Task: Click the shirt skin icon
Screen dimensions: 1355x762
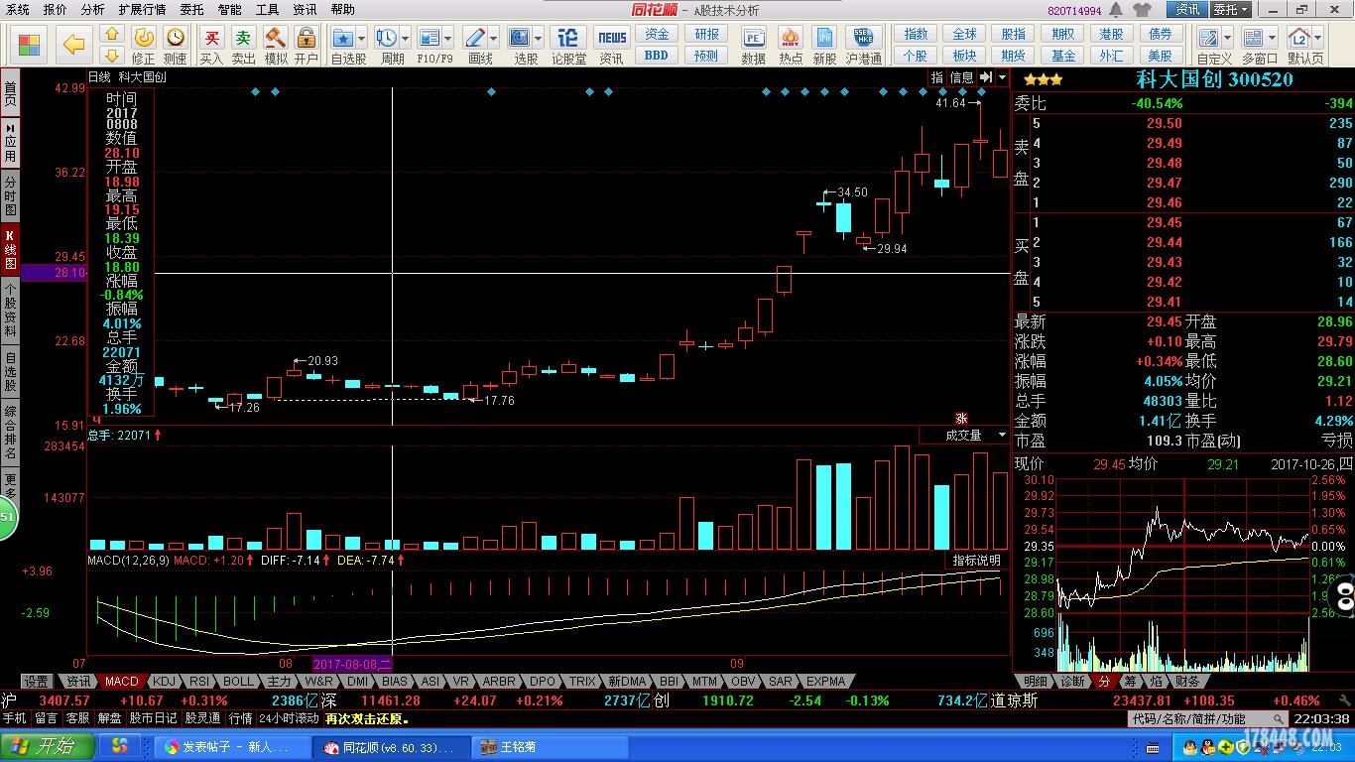Action: (x=1142, y=10)
